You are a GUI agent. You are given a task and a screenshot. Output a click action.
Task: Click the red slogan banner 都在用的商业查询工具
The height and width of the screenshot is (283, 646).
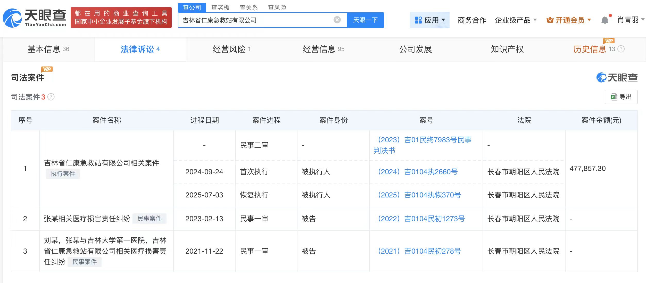pos(121,18)
